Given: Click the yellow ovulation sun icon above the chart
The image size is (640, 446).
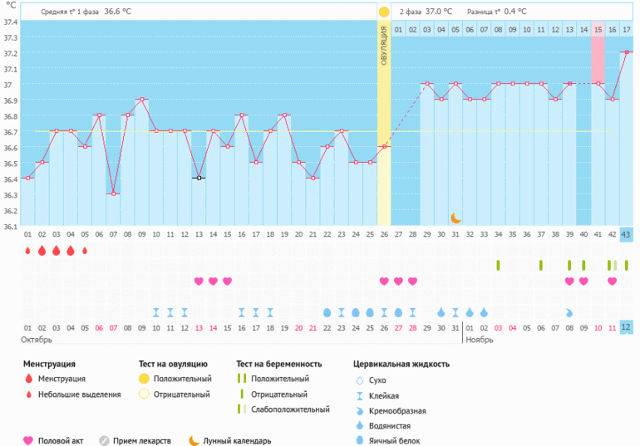Looking at the screenshot, I should 384,12.
